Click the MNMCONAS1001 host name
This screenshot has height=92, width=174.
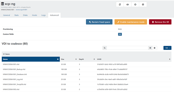8,10
